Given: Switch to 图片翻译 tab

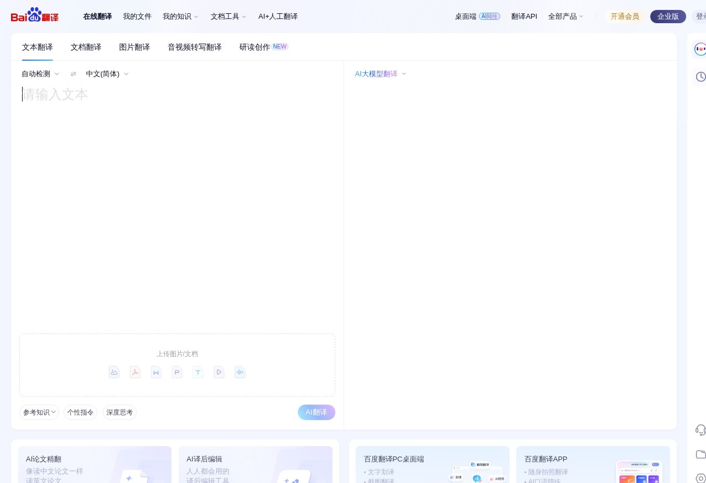Looking at the screenshot, I should pos(135,47).
